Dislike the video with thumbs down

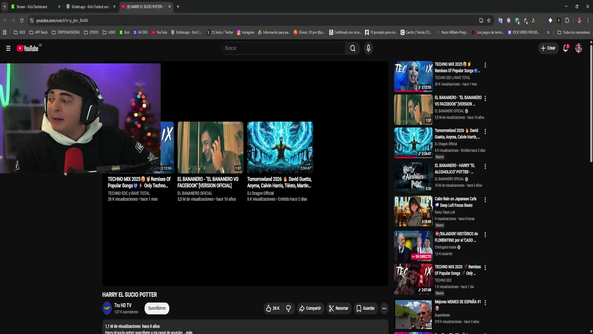pos(288,308)
